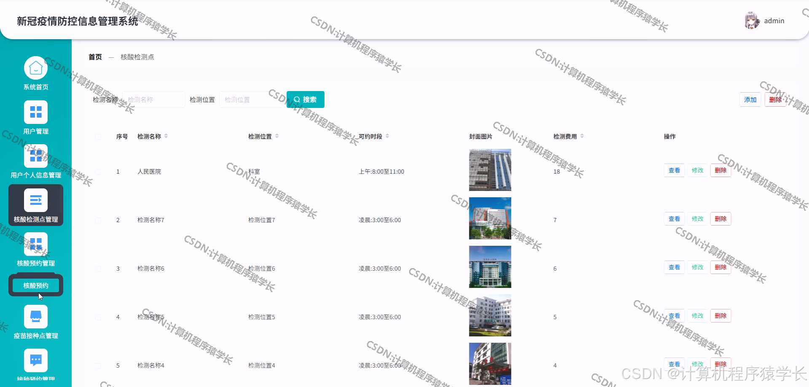
Task: Click the 上午:8:00至11:00 time slot cell
Action: [381, 172]
